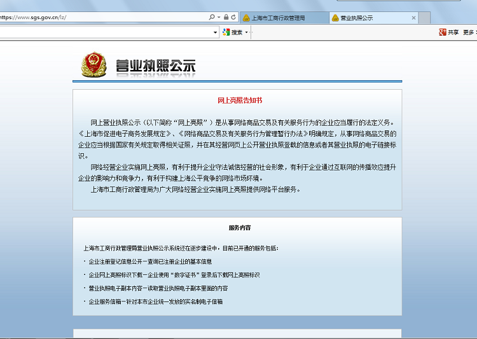Click the 营业执照公示 page heading

pyautogui.click(x=155, y=66)
